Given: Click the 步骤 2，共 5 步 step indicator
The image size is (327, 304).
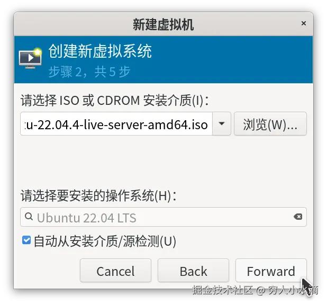Looking at the screenshot, I should click(89, 71).
